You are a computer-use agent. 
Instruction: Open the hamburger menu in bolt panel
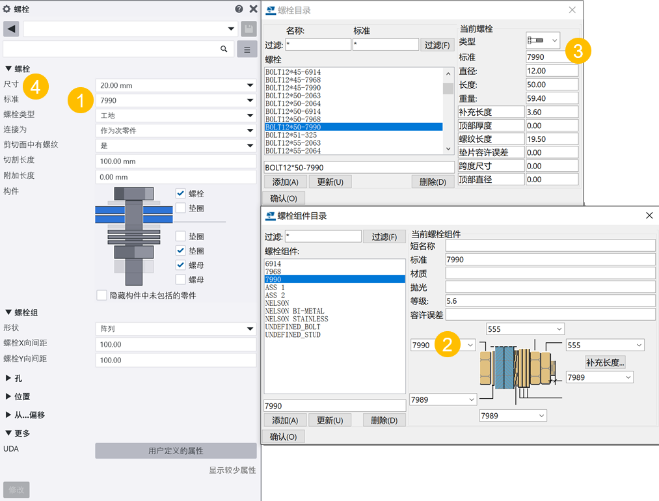(247, 49)
